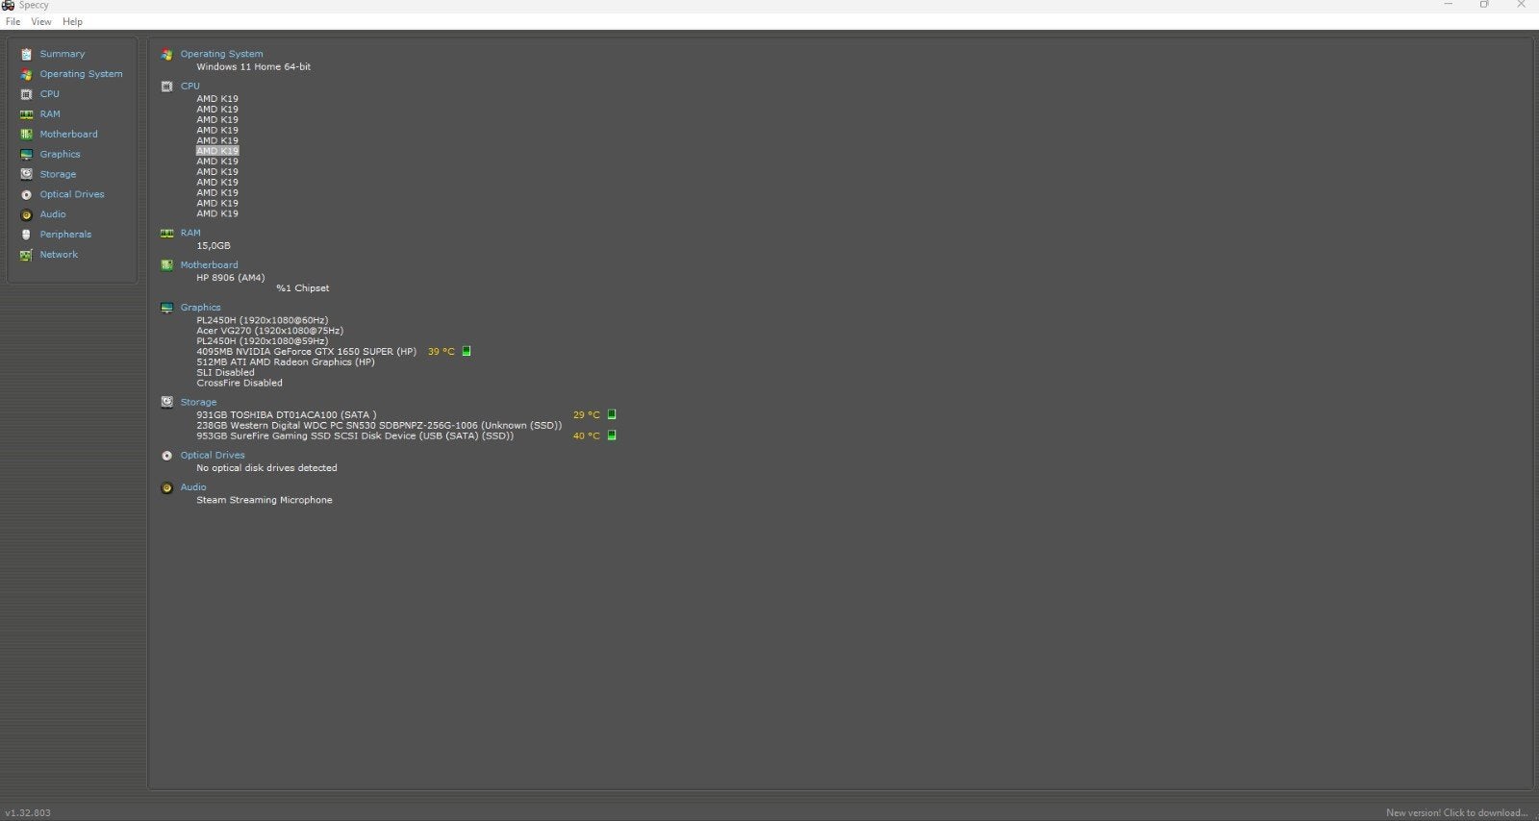The image size is (1539, 821).
Task: Open the Motherboard section in the sidebar
Action: tap(68, 135)
